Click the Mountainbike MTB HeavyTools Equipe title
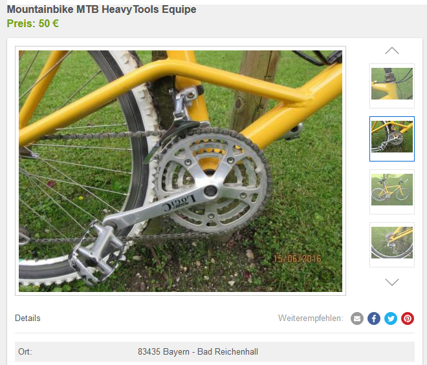 pyautogui.click(x=102, y=10)
